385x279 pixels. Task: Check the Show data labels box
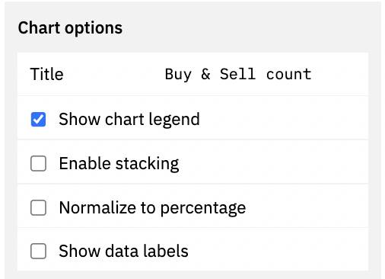click(x=38, y=251)
